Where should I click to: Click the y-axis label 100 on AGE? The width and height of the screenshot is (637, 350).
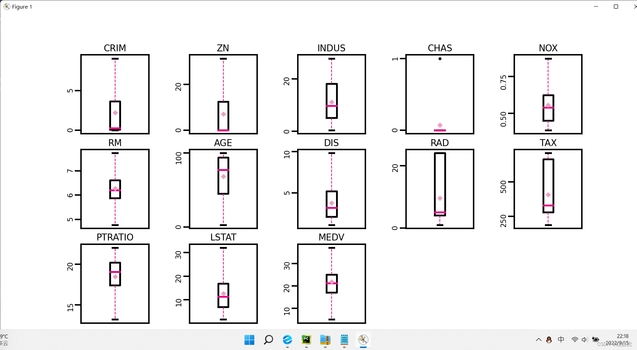[x=179, y=158]
